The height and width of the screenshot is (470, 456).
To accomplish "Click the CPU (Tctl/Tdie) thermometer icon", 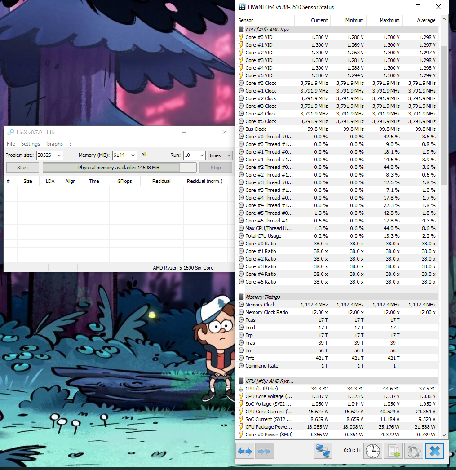I will (x=241, y=389).
